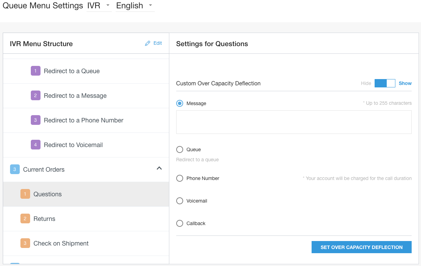Viewport: 421px width, 266px height.
Task: Click inside the Message text box
Action: click(x=294, y=122)
